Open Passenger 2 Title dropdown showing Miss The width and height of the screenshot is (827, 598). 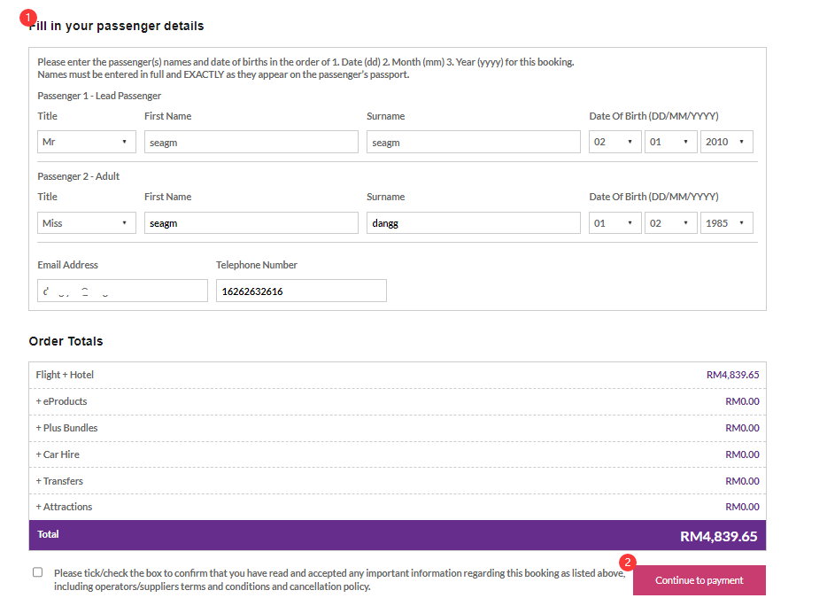87,222
